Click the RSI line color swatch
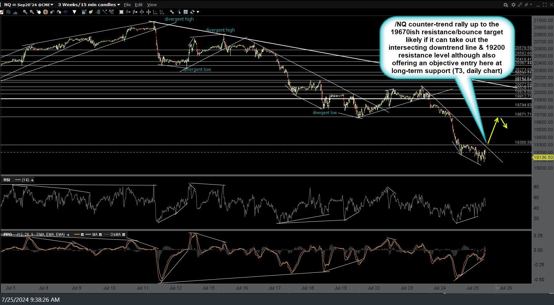The height and width of the screenshot is (305, 554). 18,180
